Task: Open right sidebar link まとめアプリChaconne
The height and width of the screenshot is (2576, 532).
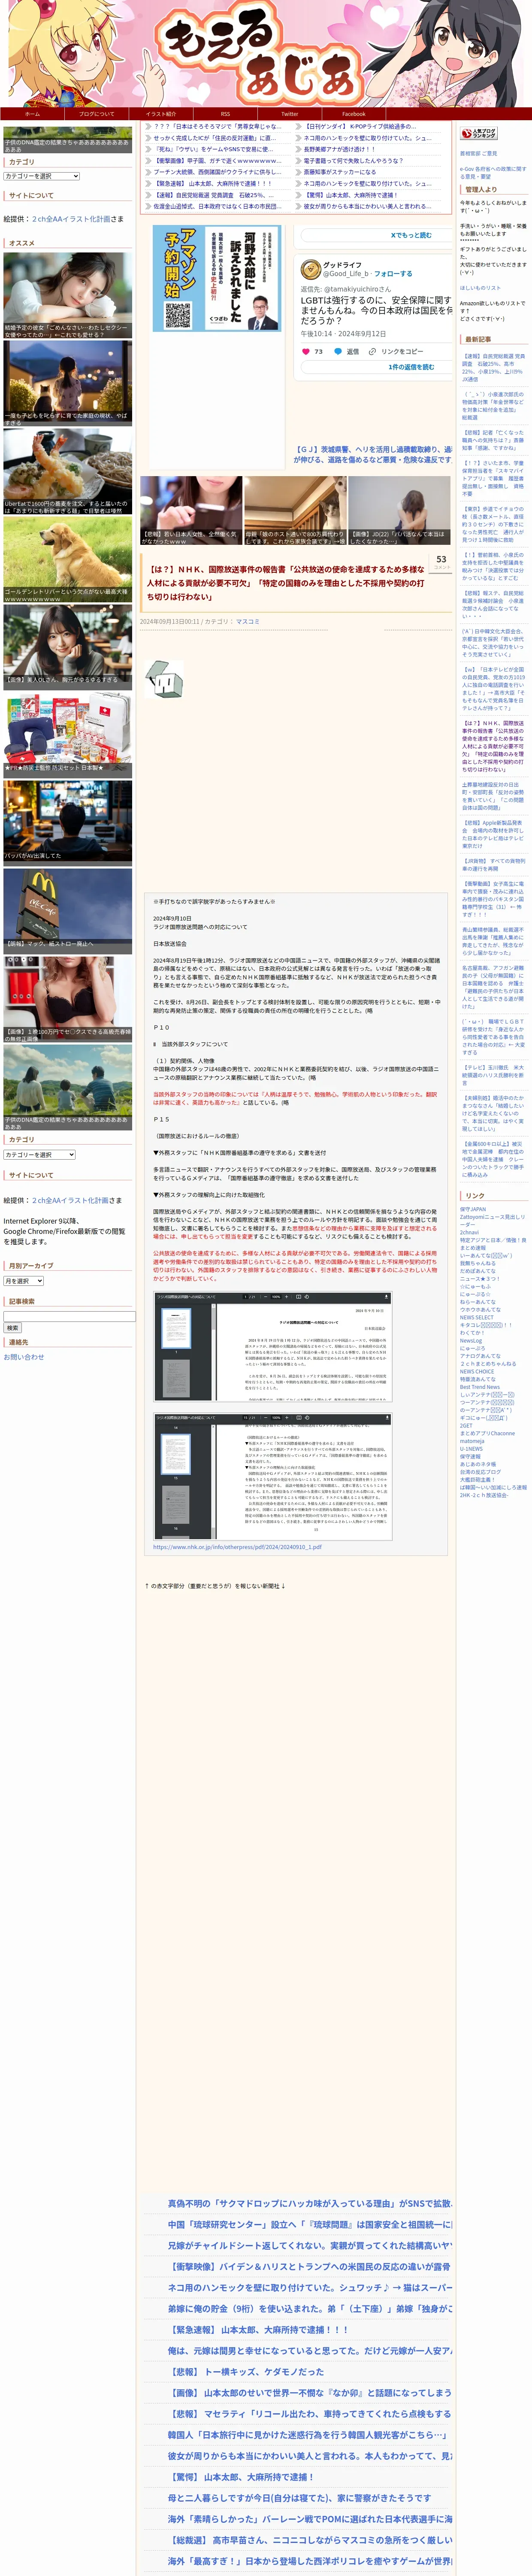Action: [x=487, y=1433]
